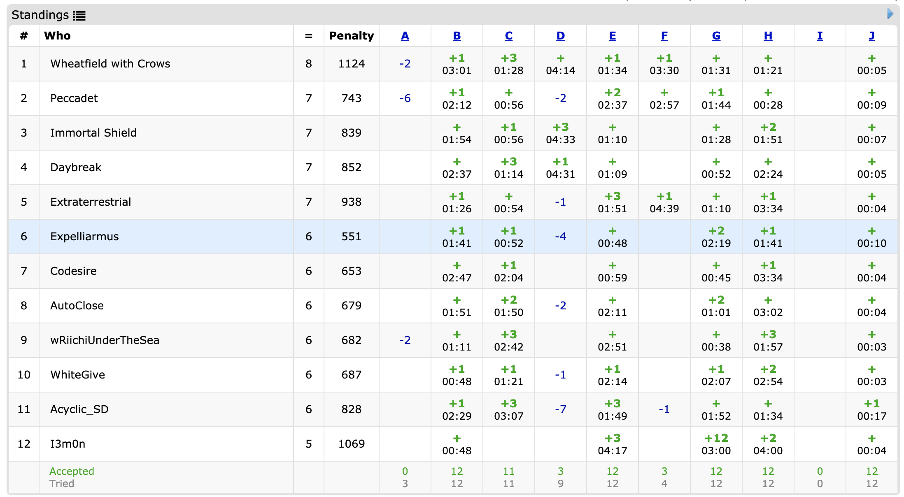Screen dimensions: 904x497
Task: Click Acyclic_SD's -7 result on D
Action: (x=561, y=409)
